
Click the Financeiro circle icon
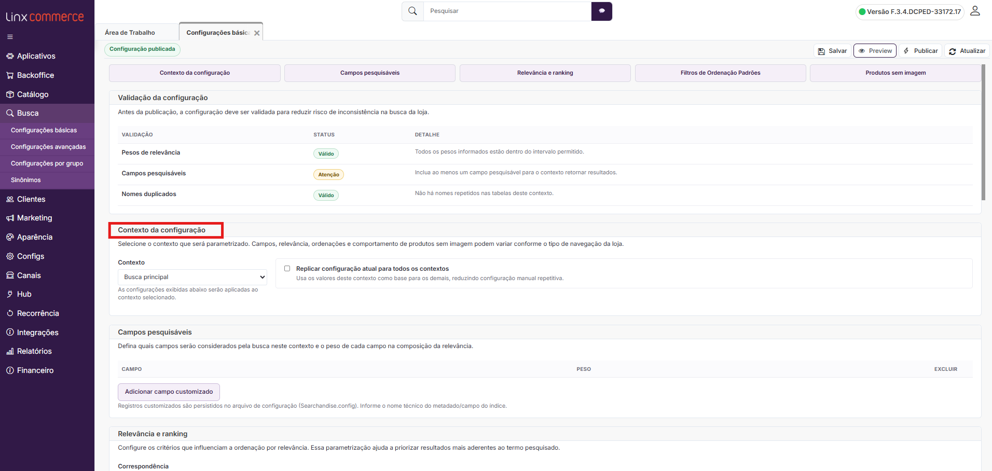click(10, 370)
